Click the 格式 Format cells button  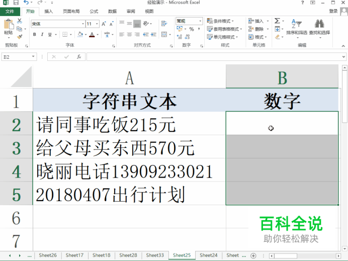(x=257, y=37)
